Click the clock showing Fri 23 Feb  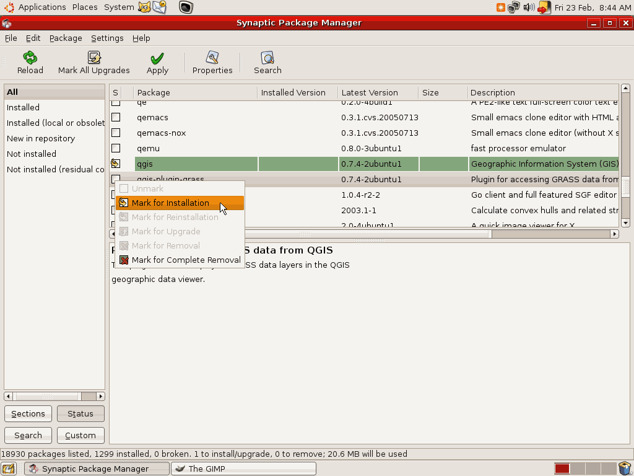(x=593, y=7)
